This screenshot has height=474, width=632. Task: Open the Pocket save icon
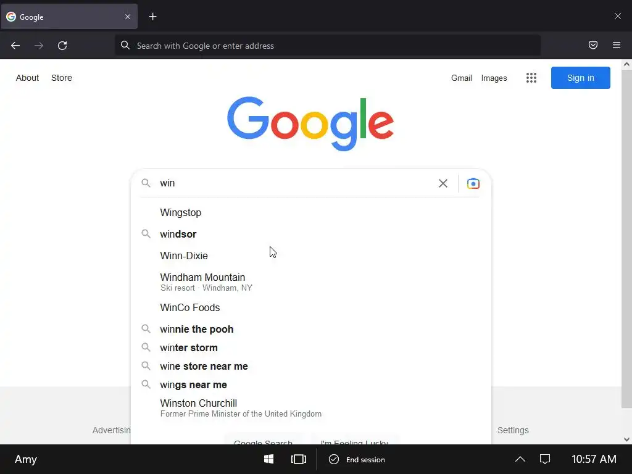593,45
